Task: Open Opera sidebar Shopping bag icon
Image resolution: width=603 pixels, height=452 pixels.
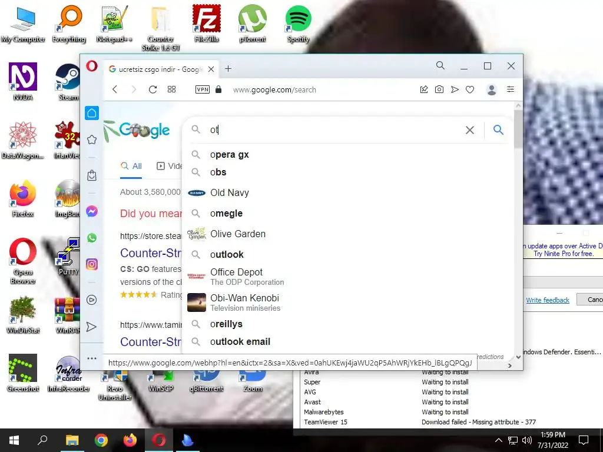Action: click(x=92, y=175)
